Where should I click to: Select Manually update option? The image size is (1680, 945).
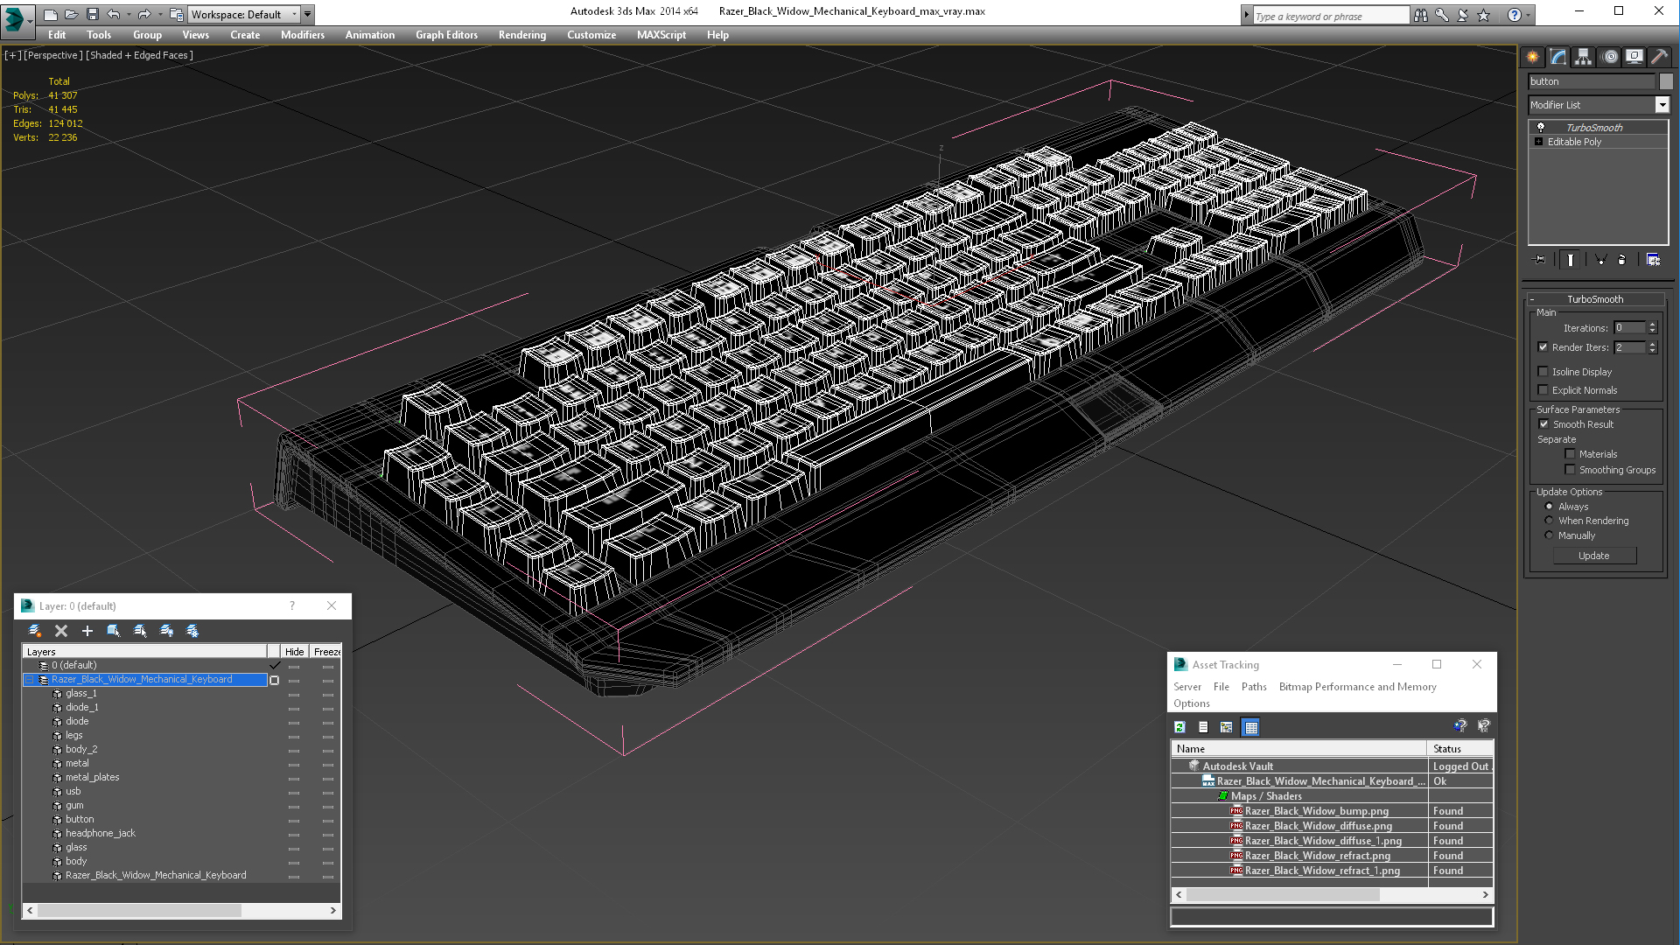pos(1550,535)
